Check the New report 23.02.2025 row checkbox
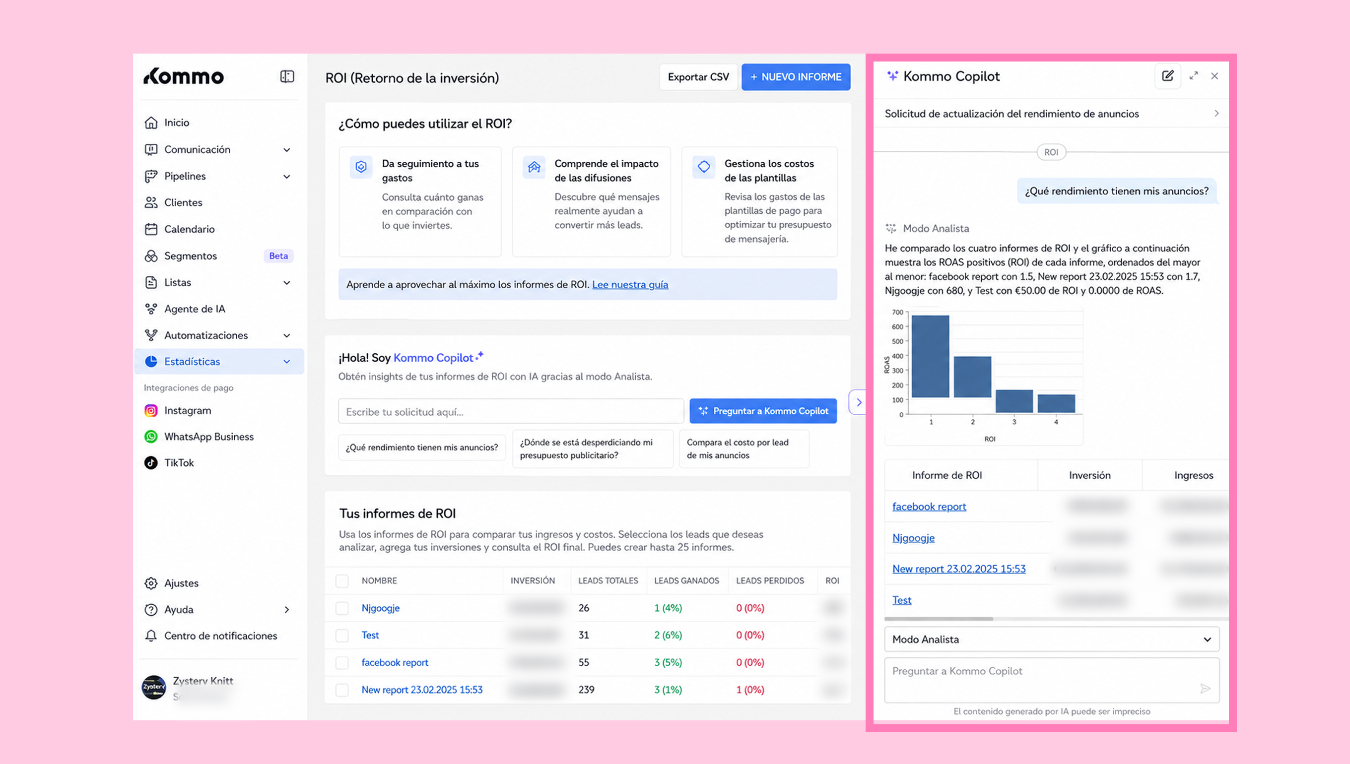Screen dimensions: 1350x764 (x=342, y=690)
